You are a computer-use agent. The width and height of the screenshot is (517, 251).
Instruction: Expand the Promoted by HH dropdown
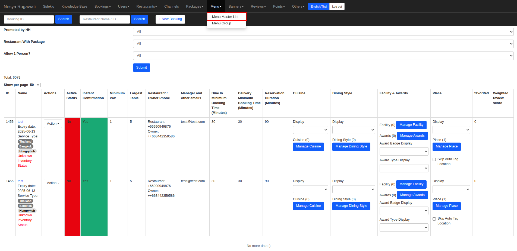323,32
